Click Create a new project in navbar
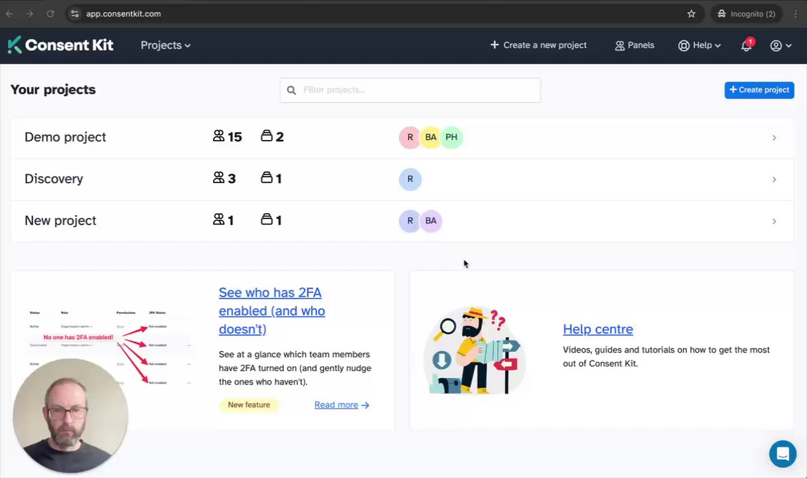Screen dimensions: 807x478 coord(538,45)
